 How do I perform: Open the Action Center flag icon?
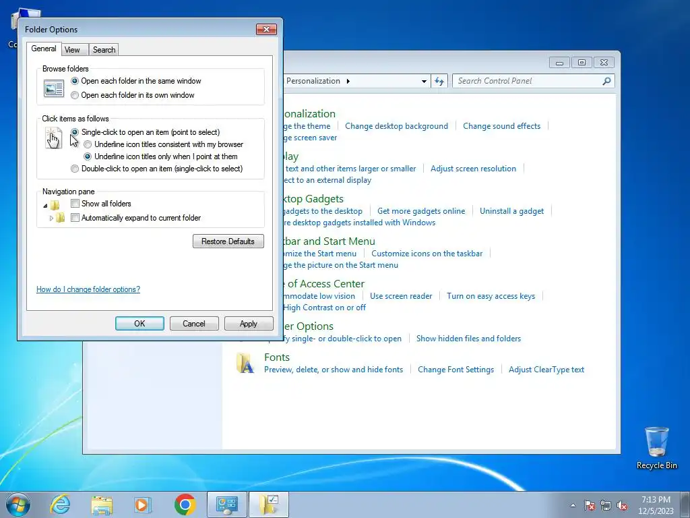coord(590,505)
